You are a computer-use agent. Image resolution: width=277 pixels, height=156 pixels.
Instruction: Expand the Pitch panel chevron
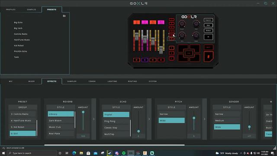point(205,119)
